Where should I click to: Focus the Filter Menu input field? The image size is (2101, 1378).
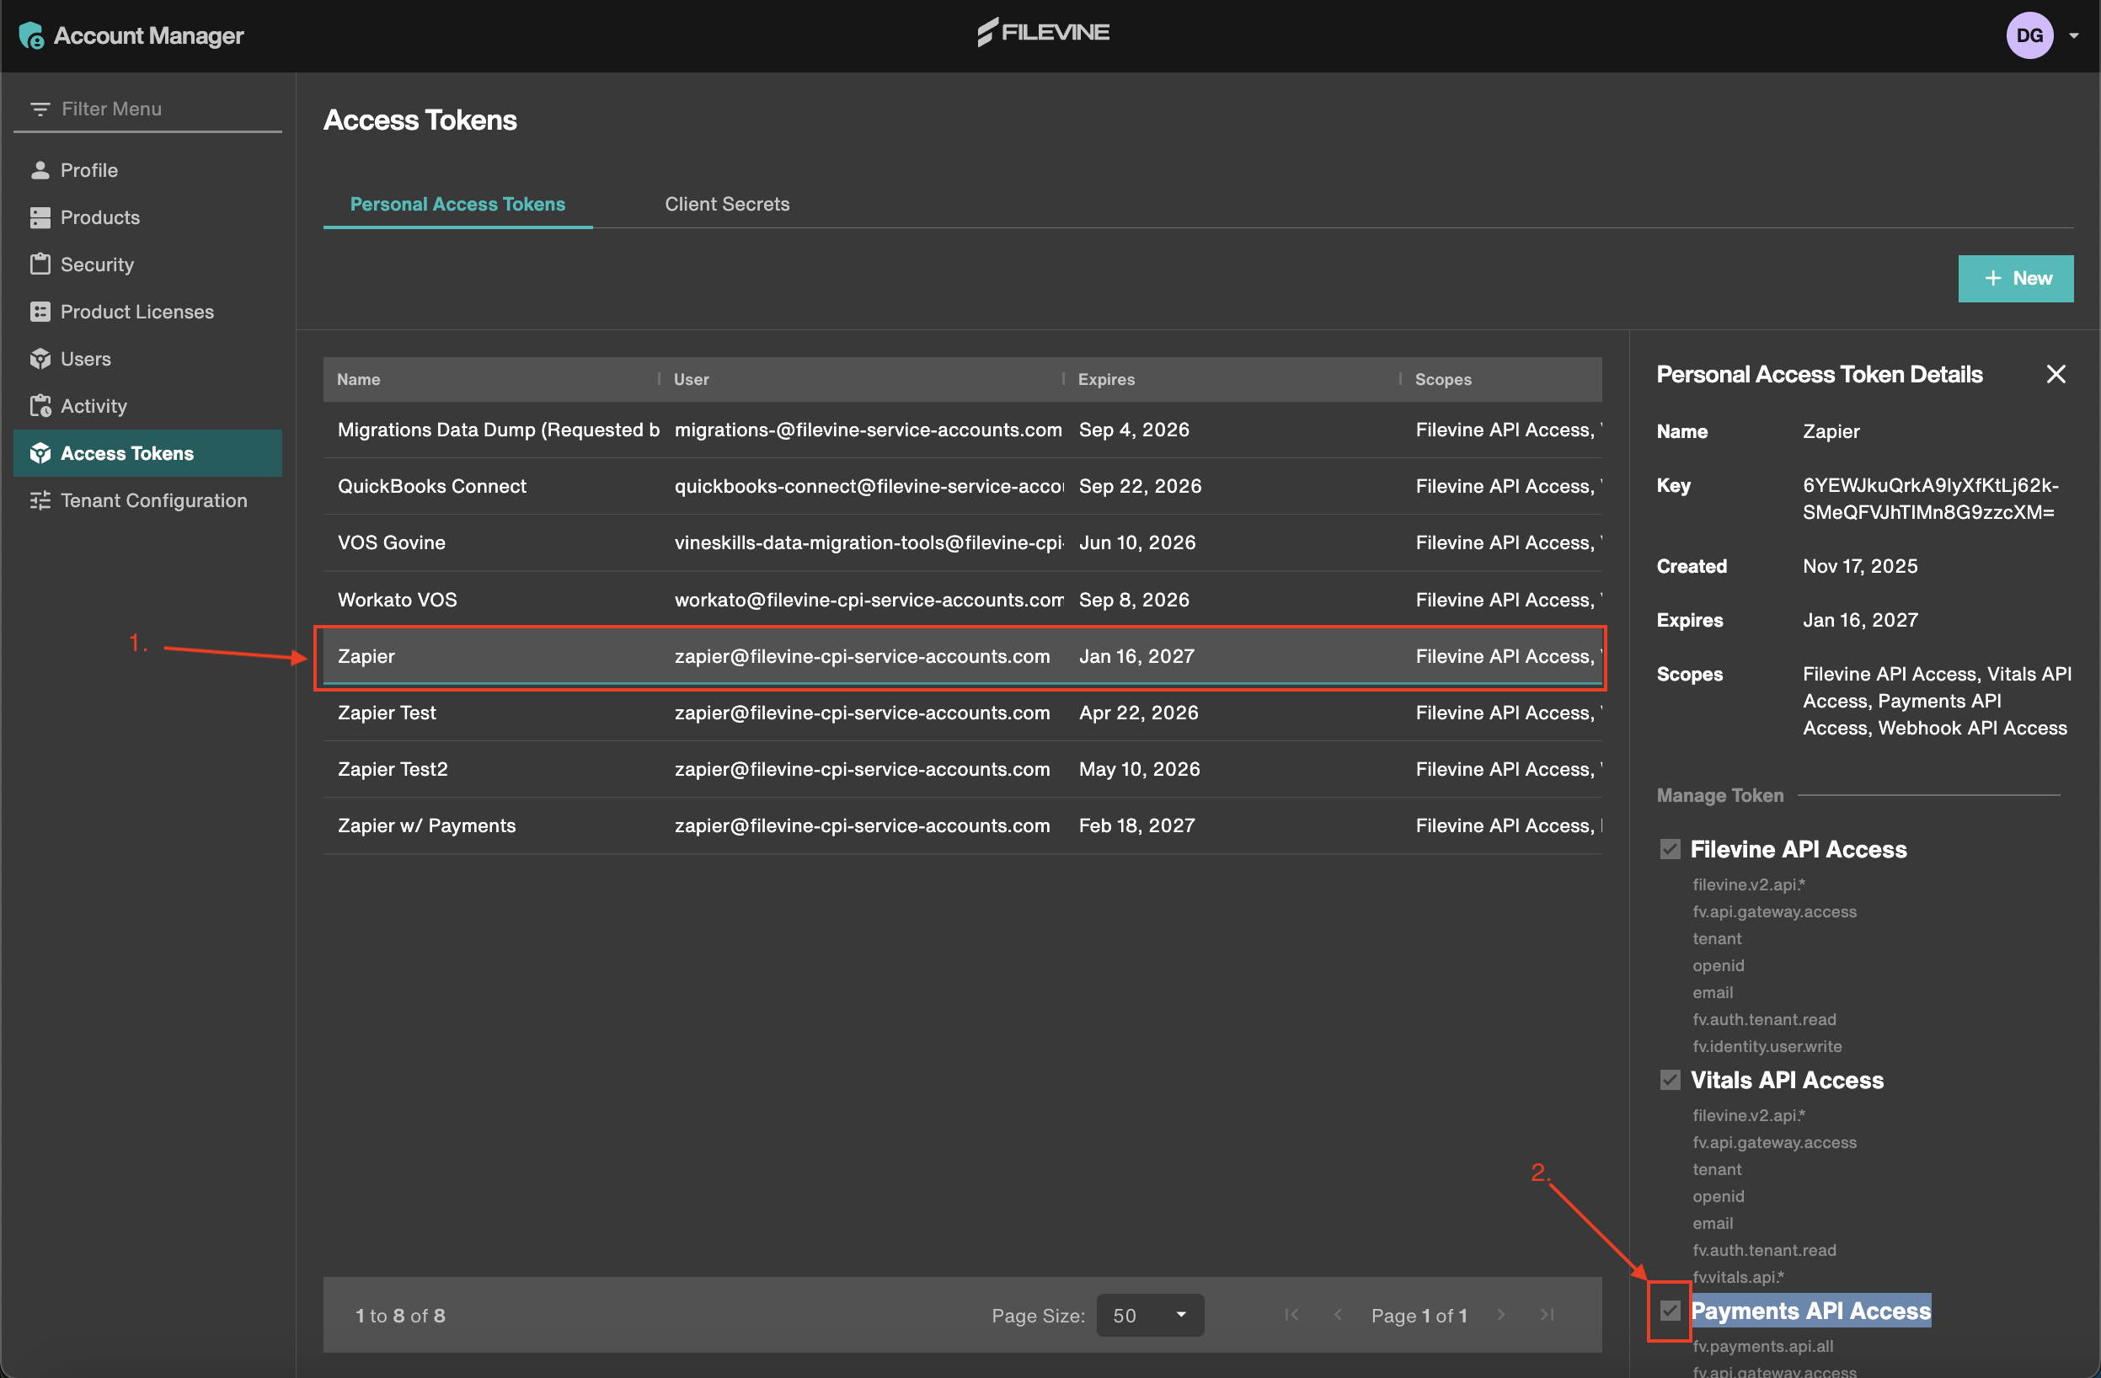pos(147,109)
